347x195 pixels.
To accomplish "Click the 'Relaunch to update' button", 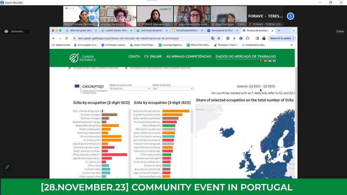I will (x=281, y=38).
